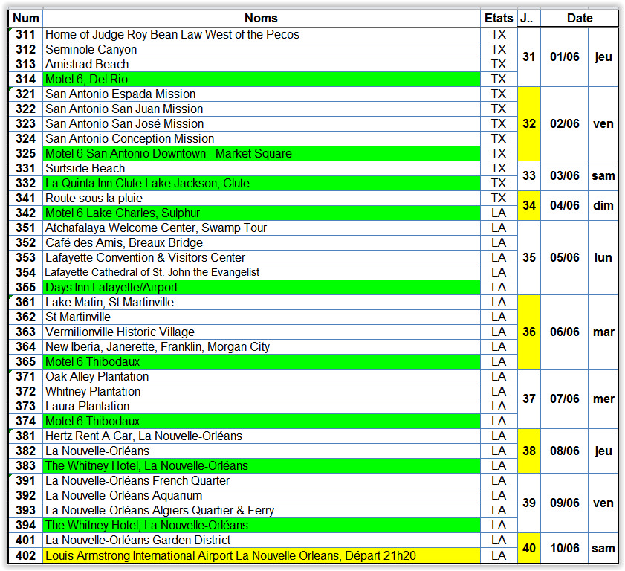
Task: Select the 'Amistrad Beach' row name
Action: click(262, 64)
